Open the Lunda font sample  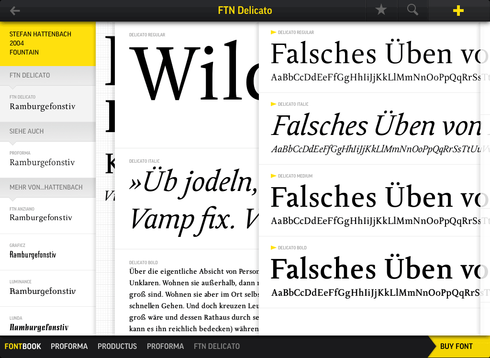[48, 322]
